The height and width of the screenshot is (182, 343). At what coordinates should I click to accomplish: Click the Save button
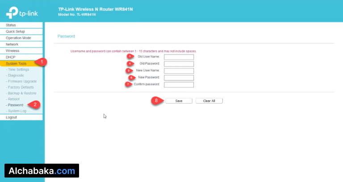tap(179, 101)
